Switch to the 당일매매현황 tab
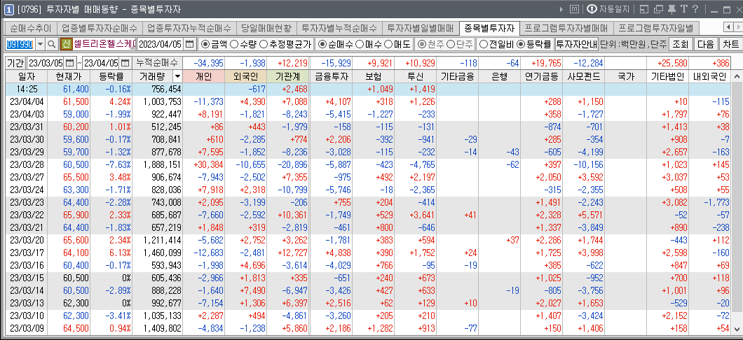 point(266,29)
